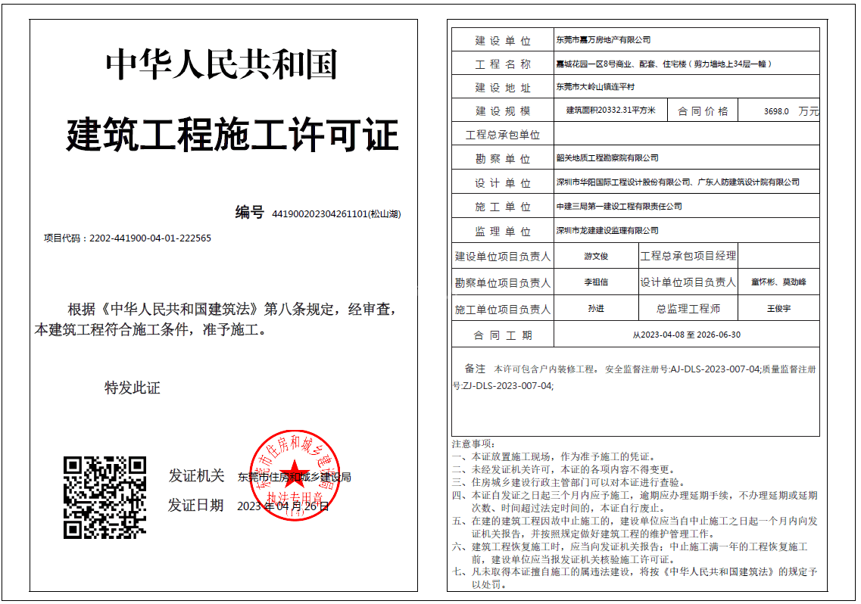Click the 工程名称 label cell
Viewport: 861px width, 604px height.
[502, 64]
